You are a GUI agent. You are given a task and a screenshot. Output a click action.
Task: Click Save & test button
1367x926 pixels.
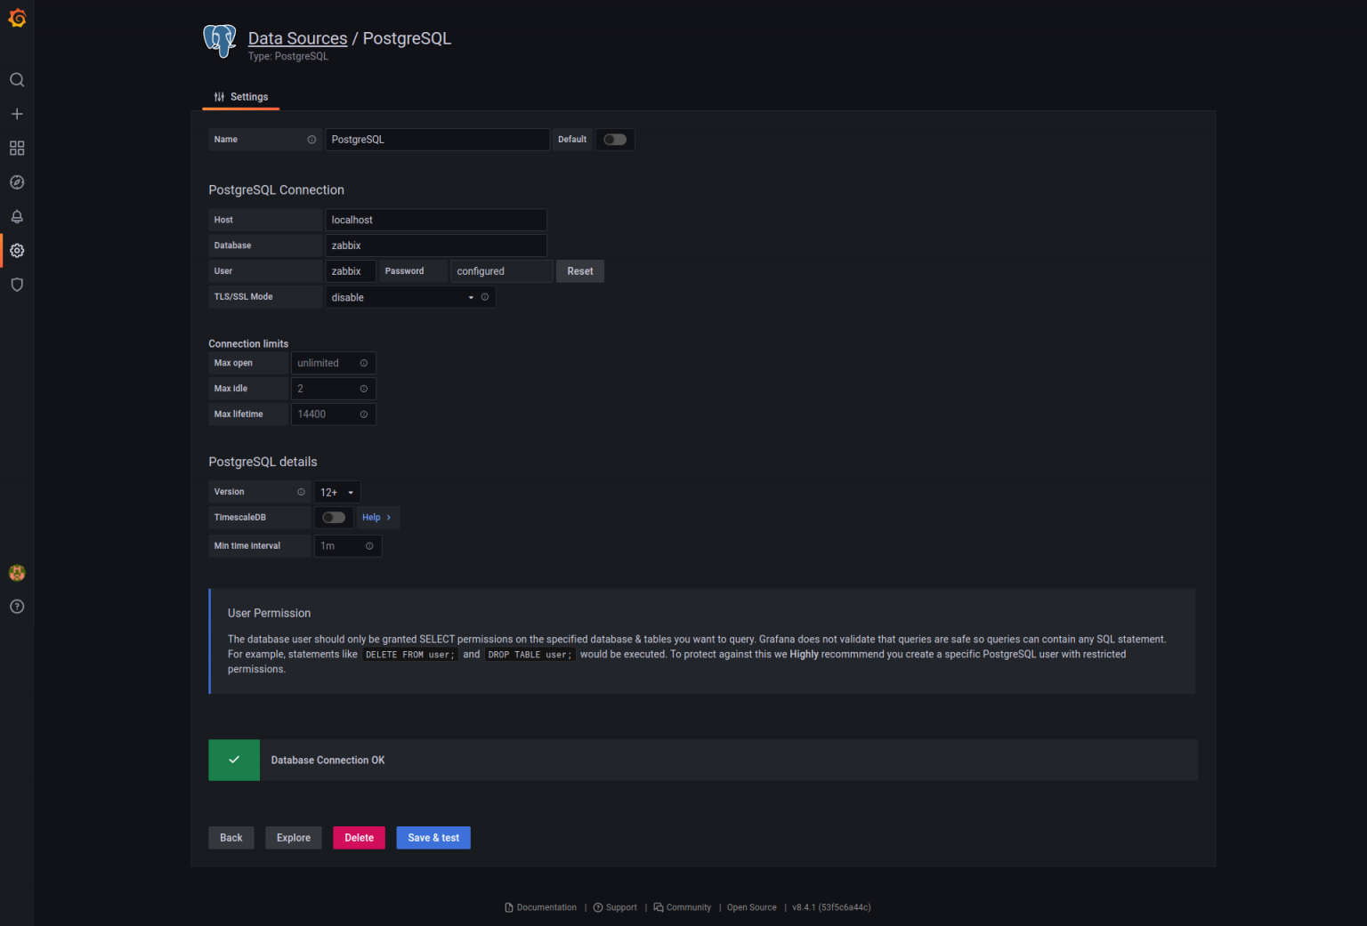(433, 838)
